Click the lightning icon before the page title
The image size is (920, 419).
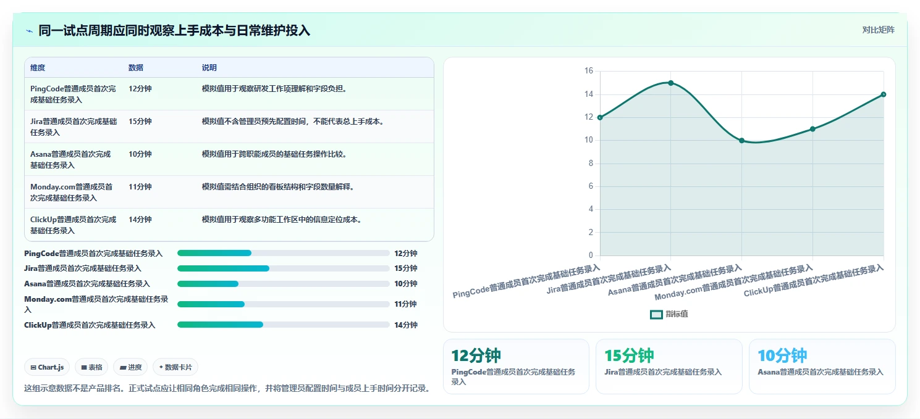click(x=29, y=31)
